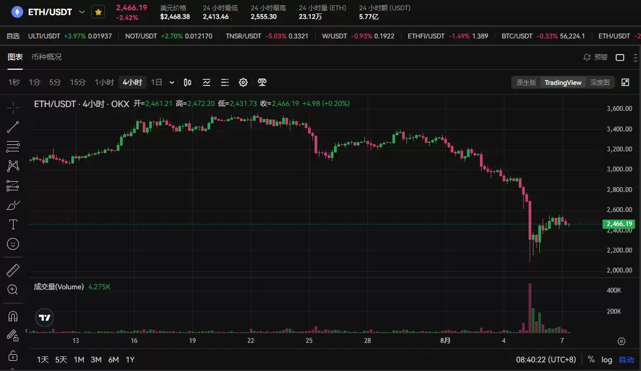Toggle percent scale on price axis
Image resolution: width=641 pixels, height=371 pixels.
(591, 360)
